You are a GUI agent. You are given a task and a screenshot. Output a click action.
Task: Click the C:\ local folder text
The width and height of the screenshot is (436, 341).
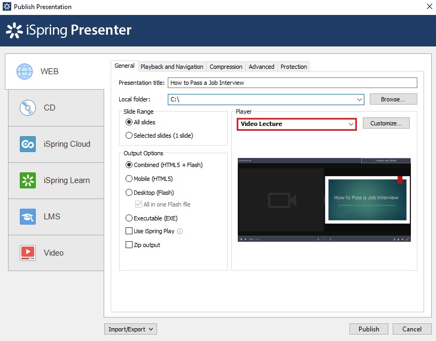pos(175,99)
